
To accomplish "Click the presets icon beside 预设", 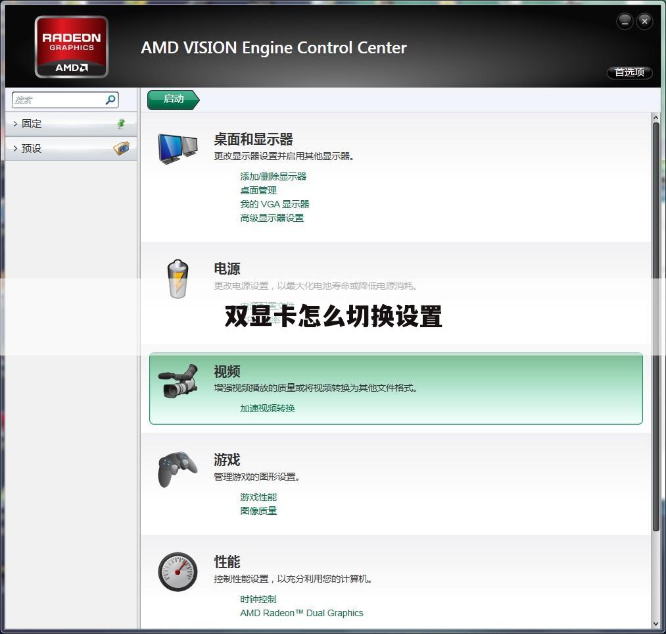I will [122, 148].
